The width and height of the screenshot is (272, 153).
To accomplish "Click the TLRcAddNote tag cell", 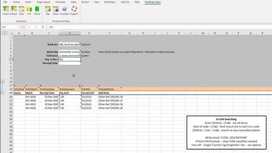I will click(x=110, y=89).
